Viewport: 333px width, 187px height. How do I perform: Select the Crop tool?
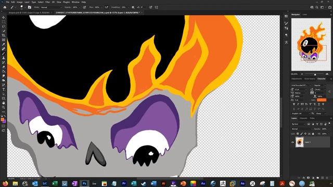(x=4, y=35)
